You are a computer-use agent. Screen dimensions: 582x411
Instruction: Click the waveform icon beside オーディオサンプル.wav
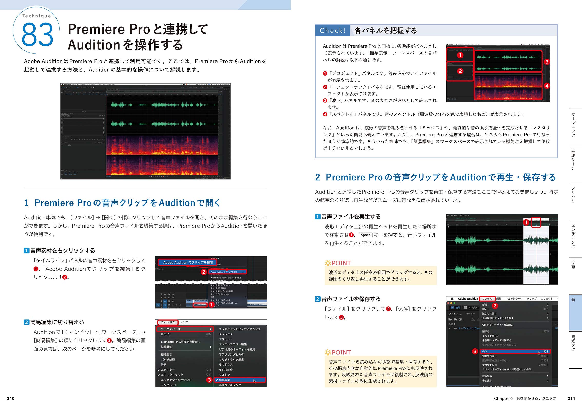pos(455,328)
